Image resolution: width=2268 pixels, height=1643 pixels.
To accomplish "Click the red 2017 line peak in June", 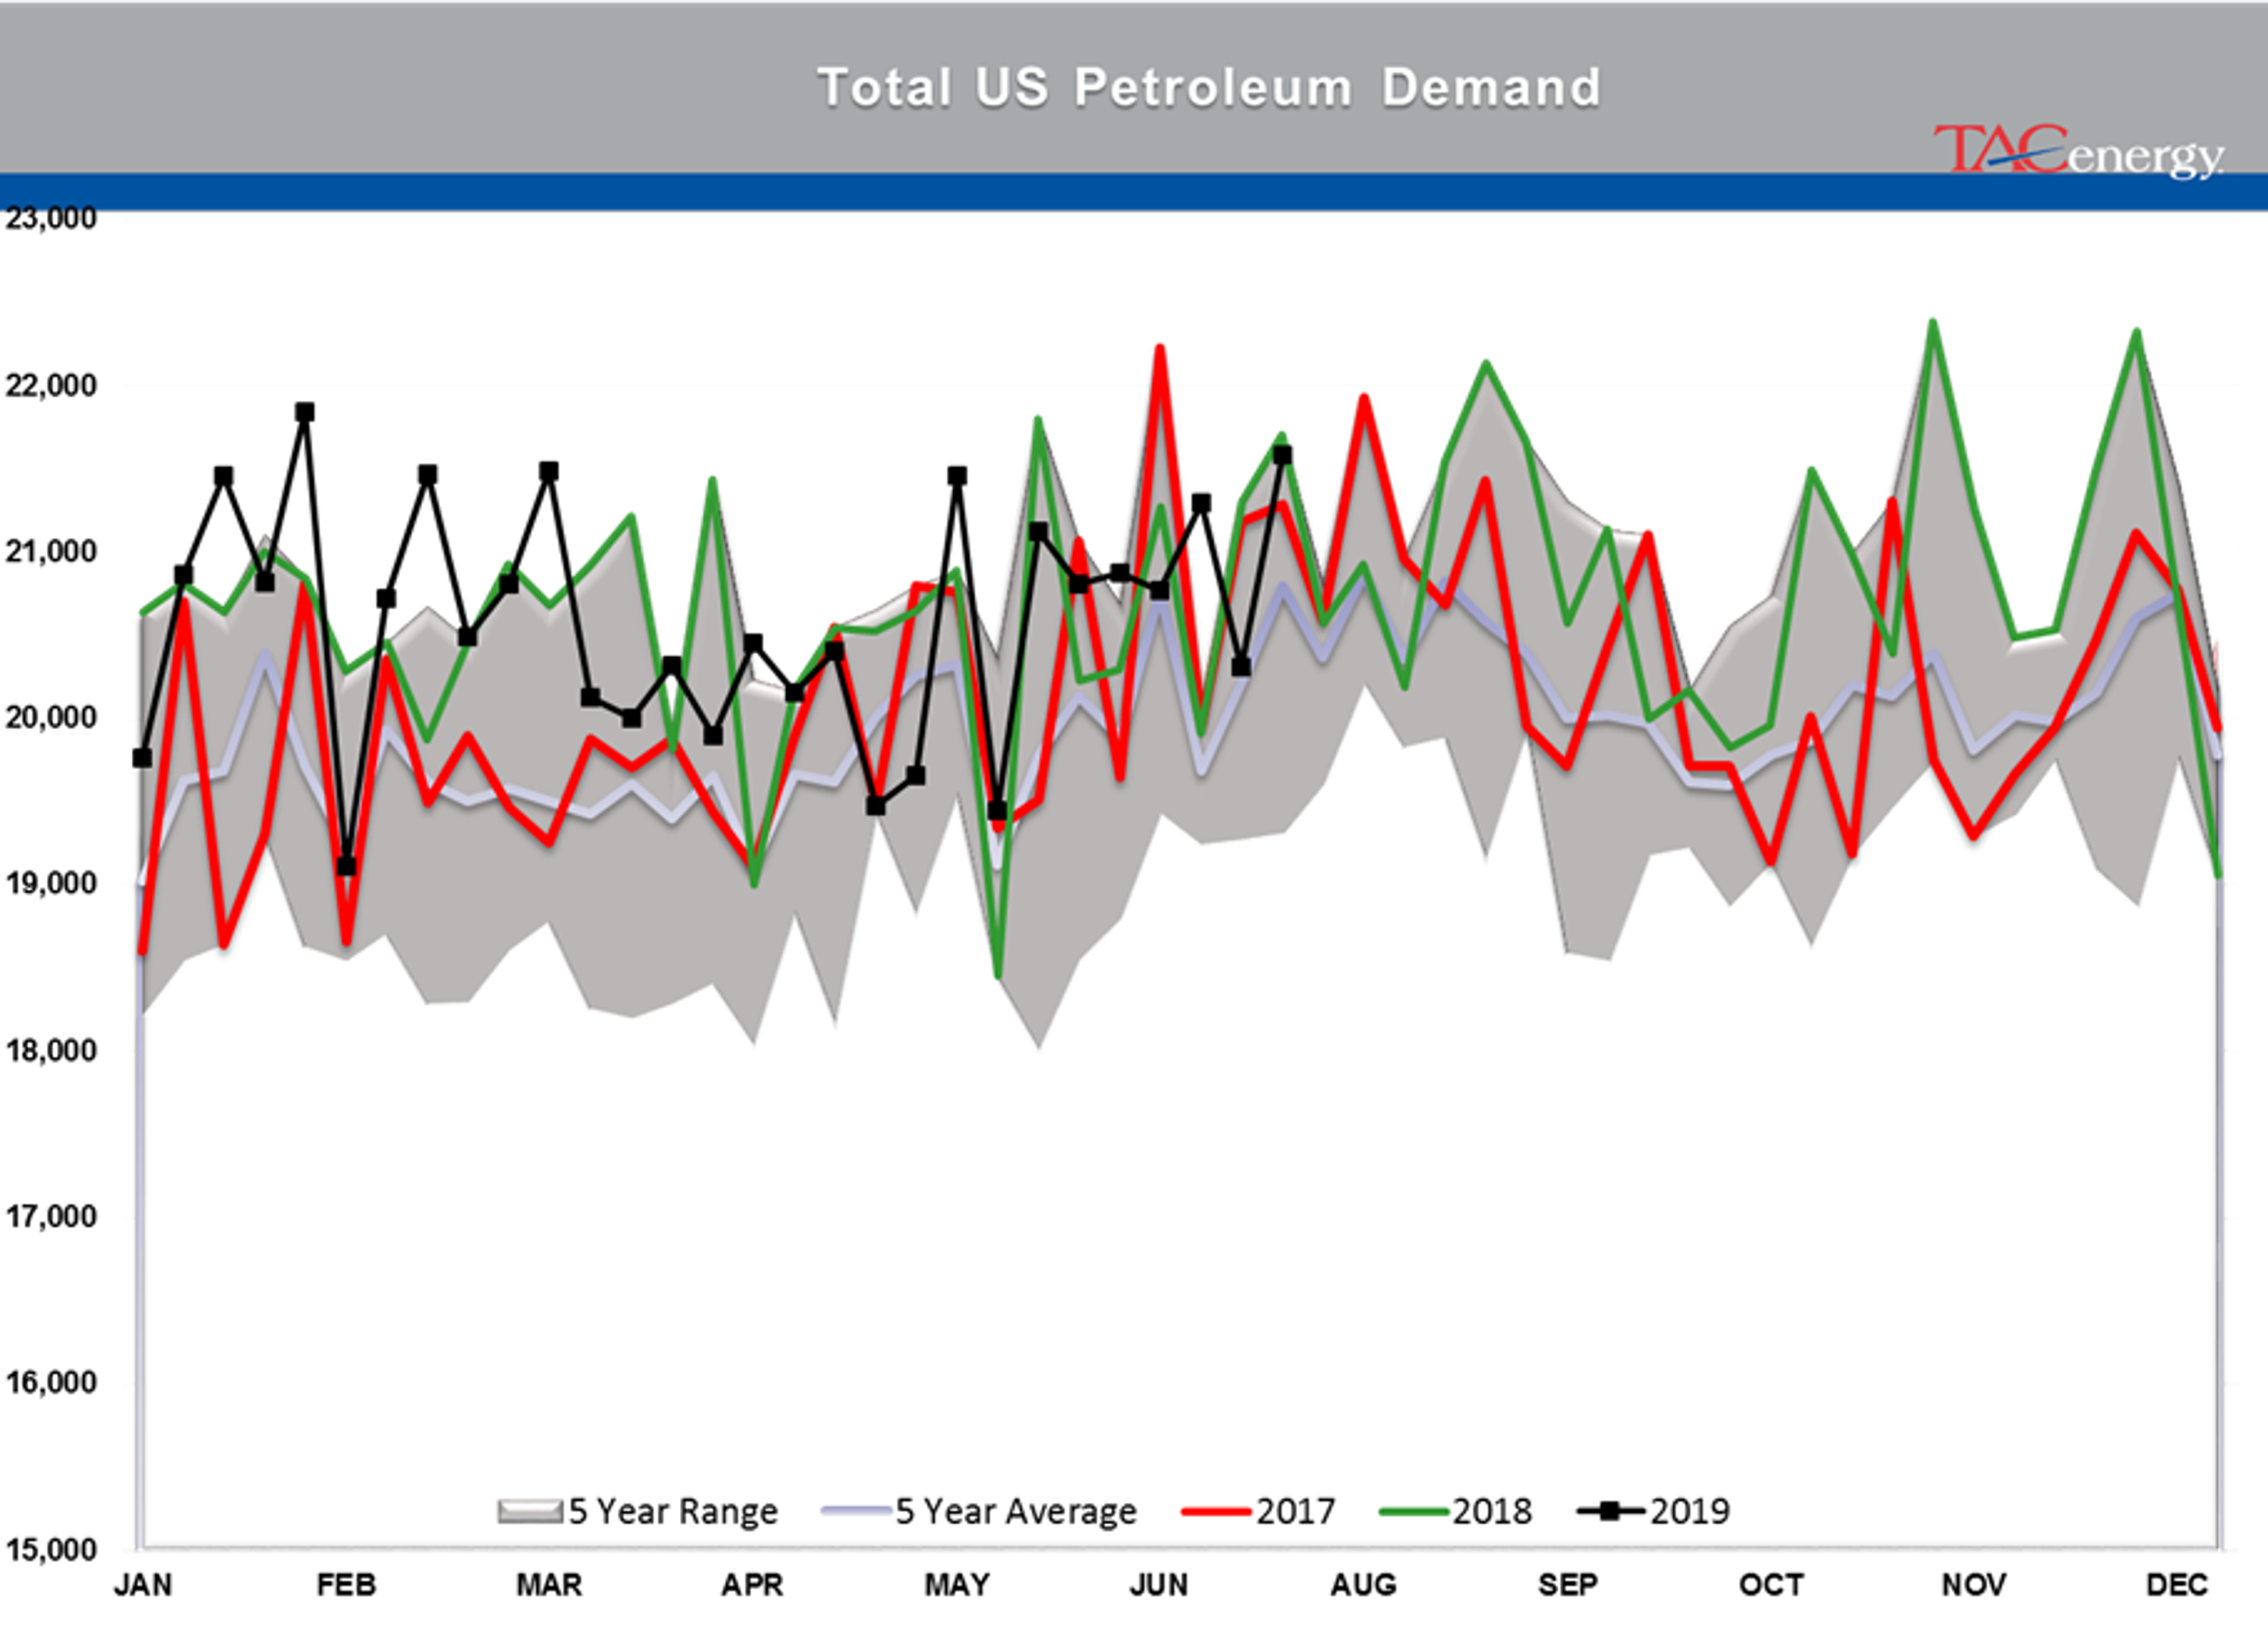I will (x=1160, y=348).
